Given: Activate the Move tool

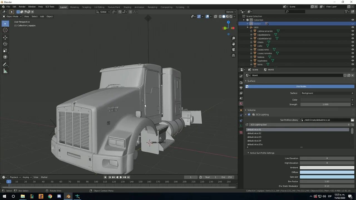Looking at the screenshot, I should tap(5, 37).
